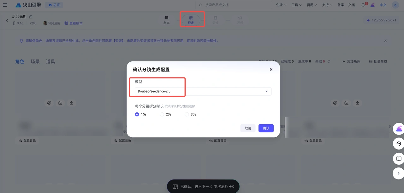Screen dimensions: 404x193
Task: Click the 生成中 0 status text
Action: [304, 61]
